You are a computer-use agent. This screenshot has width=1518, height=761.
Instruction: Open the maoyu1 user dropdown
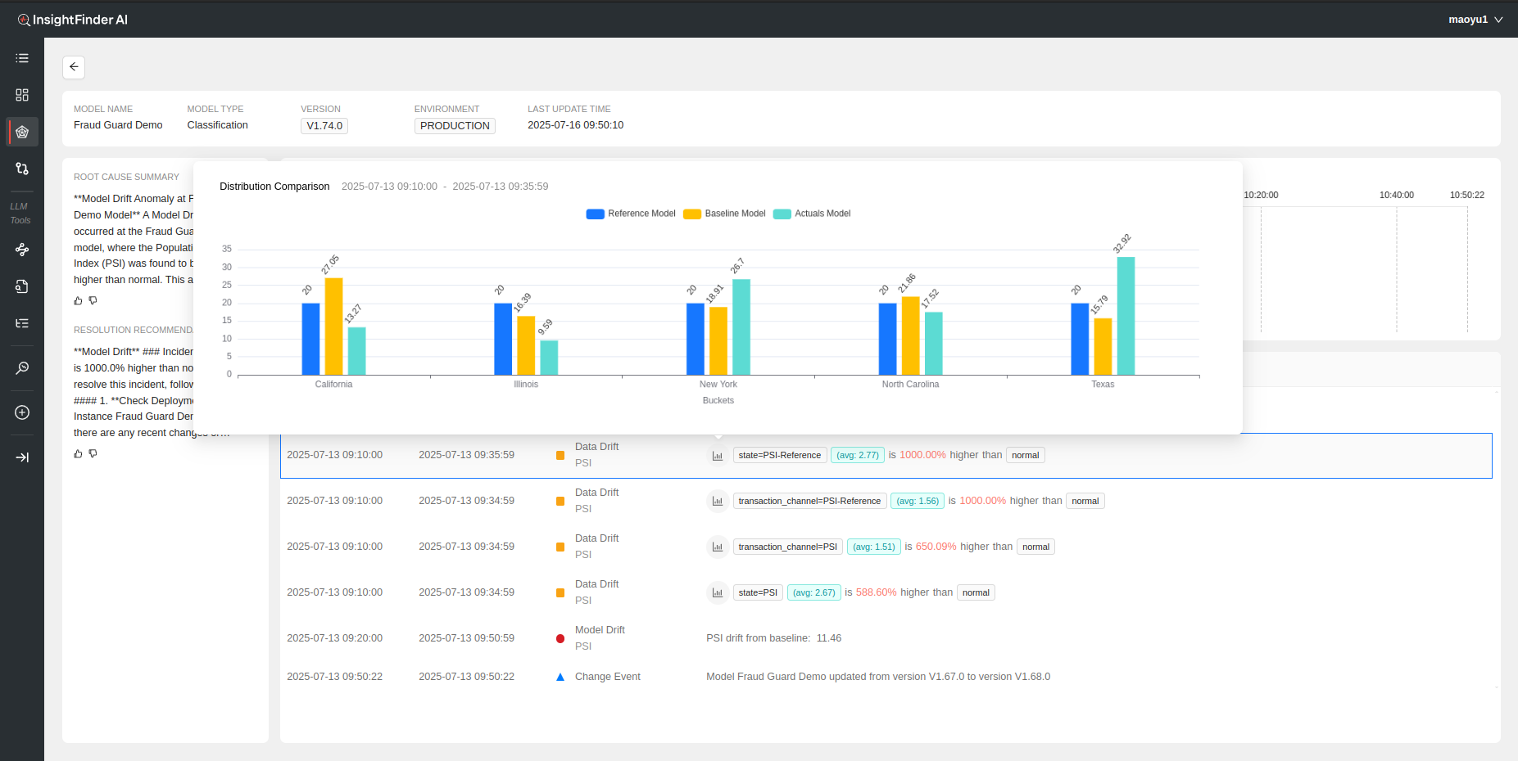coord(1475,20)
